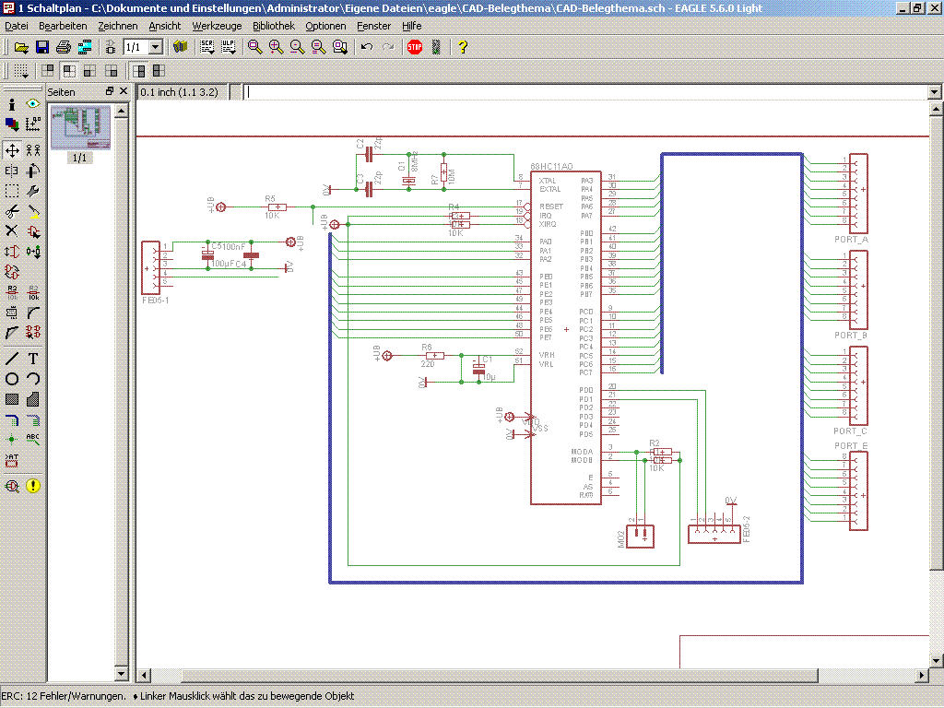
Task: Click the red STOP icon
Action: pyautogui.click(x=415, y=47)
